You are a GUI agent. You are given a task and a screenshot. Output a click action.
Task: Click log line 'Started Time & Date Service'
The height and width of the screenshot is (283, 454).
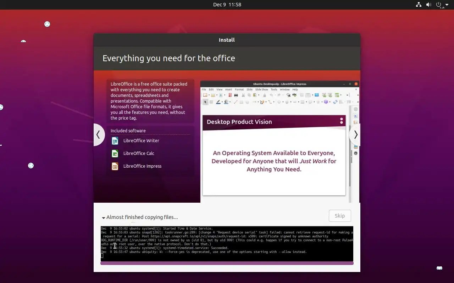157,229
